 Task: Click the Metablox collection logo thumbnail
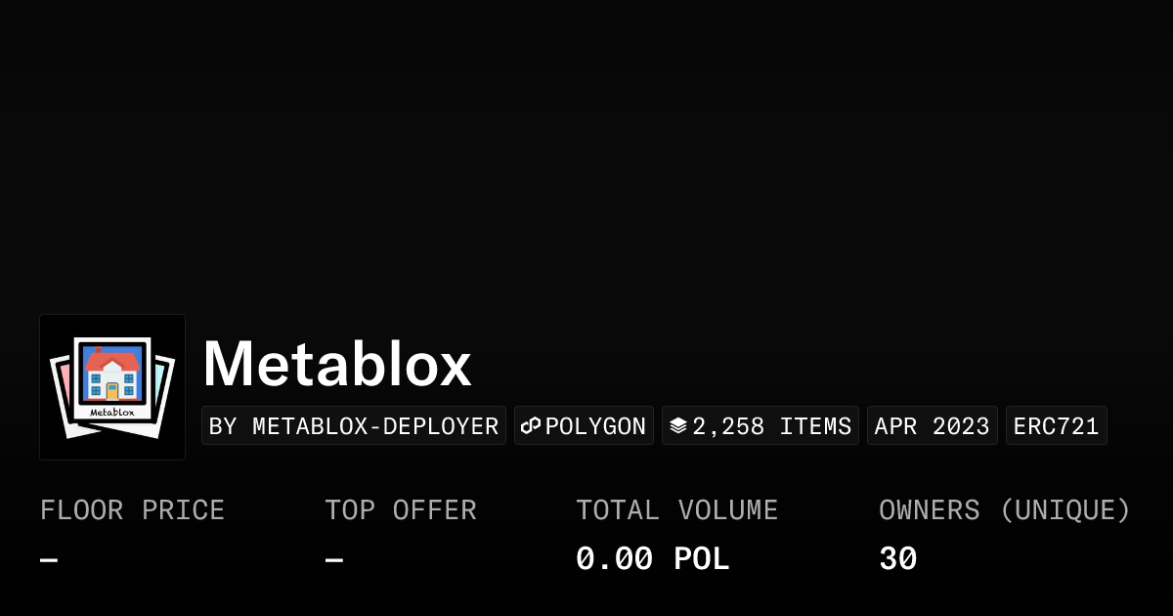click(x=112, y=387)
